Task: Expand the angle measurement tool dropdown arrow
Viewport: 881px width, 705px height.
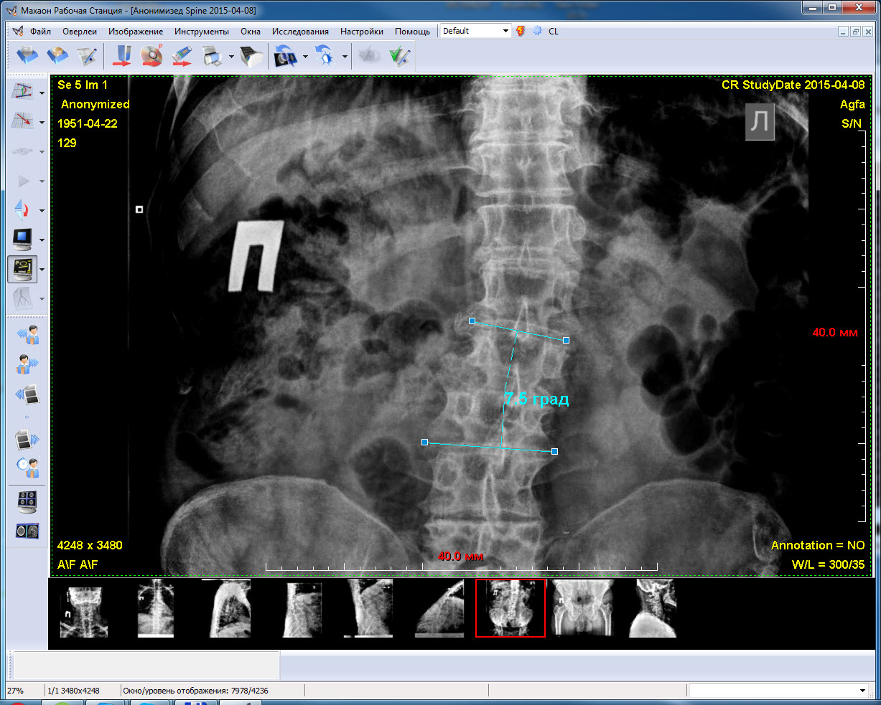Action: [42, 93]
